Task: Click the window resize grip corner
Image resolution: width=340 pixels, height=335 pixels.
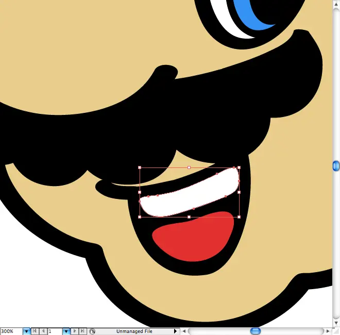Action: coord(336,331)
